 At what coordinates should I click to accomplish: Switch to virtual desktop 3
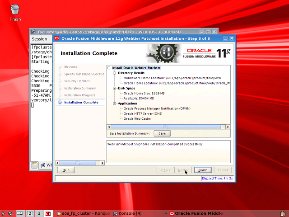[39, 213]
